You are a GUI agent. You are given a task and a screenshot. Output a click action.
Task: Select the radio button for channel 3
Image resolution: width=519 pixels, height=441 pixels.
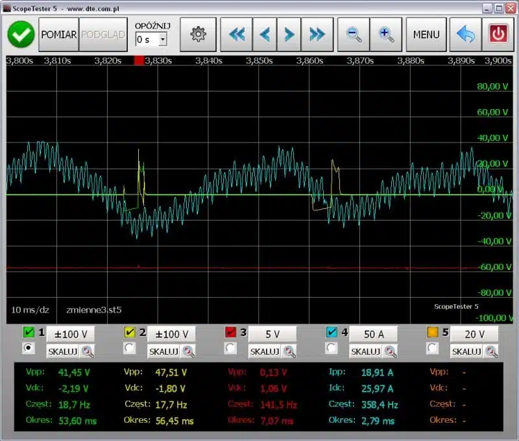tap(230, 349)
